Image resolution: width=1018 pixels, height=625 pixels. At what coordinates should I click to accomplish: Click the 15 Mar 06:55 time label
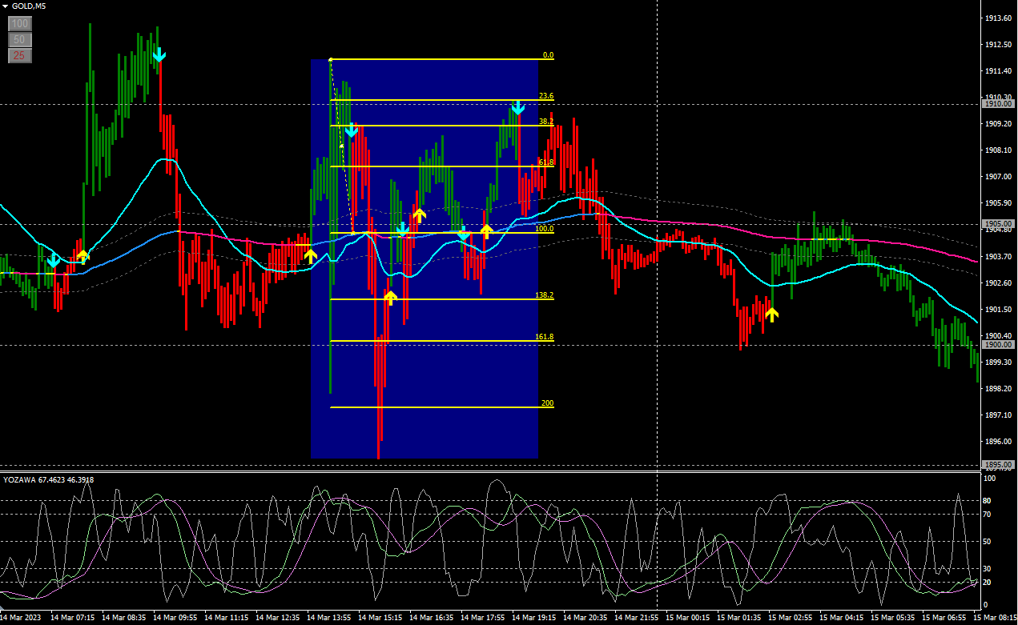(x=944, y=618)
